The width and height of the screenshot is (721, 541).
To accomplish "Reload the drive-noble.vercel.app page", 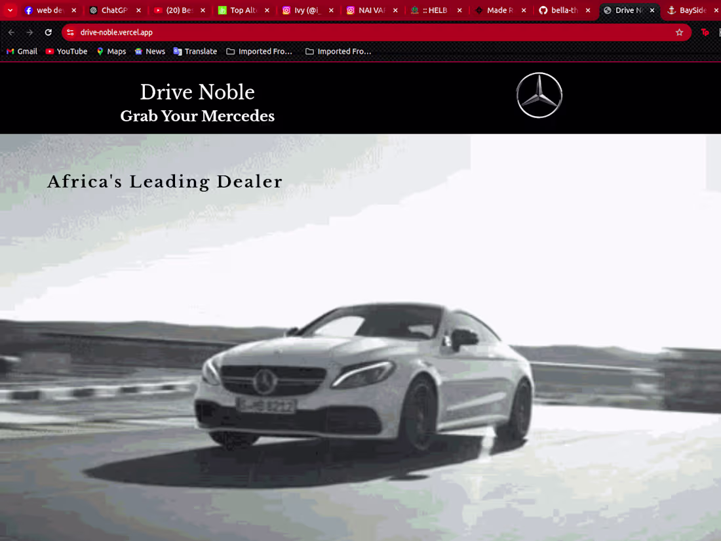I will (x=48, y=31).
